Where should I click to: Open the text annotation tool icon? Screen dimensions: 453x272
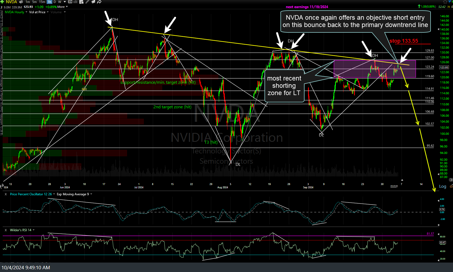(x=70, y=2)
